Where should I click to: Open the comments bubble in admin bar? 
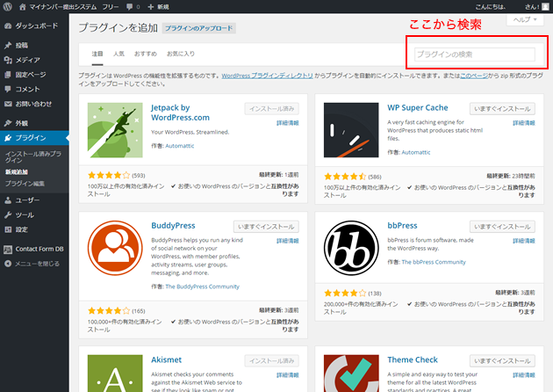[x=129, y=7]
